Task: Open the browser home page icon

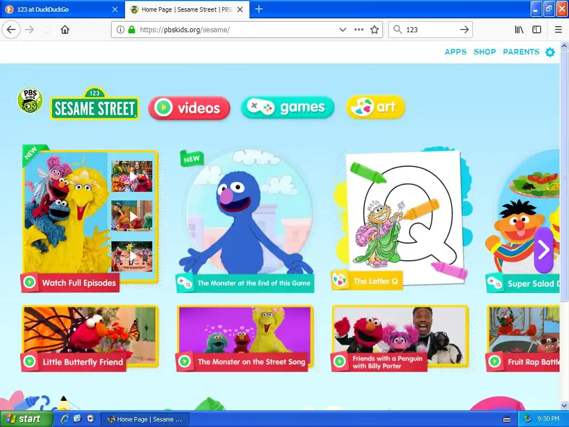Action: coord(65,29)
